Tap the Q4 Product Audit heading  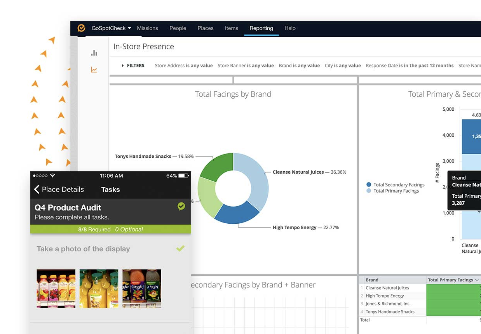click(68, 207)
